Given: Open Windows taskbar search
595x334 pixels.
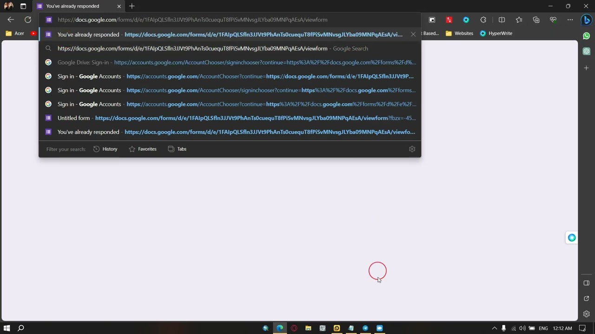Looking at the screenshot, I should [x=21, y=328].
